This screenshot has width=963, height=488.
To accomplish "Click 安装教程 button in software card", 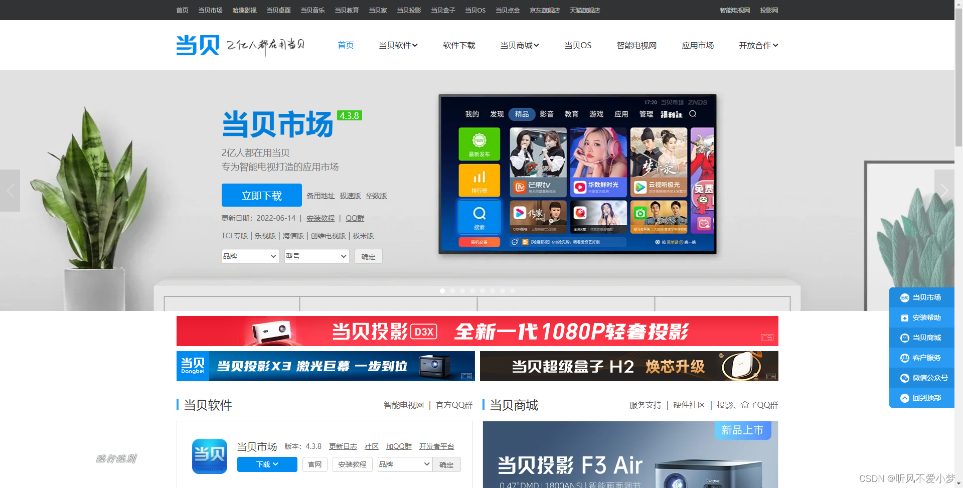I will [x=352, y=464].
